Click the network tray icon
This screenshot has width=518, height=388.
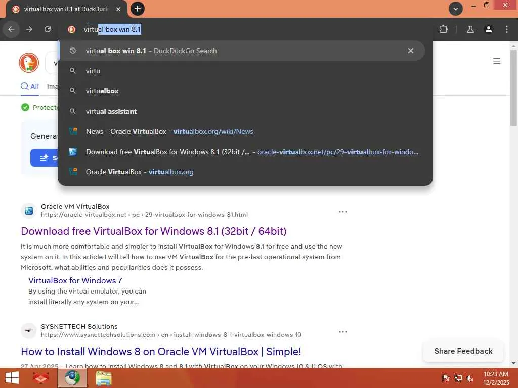point(458,378)
